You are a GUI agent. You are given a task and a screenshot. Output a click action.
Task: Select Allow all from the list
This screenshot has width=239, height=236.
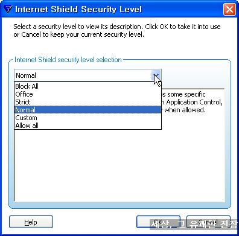pyautogui.click(x=88, y=126)
